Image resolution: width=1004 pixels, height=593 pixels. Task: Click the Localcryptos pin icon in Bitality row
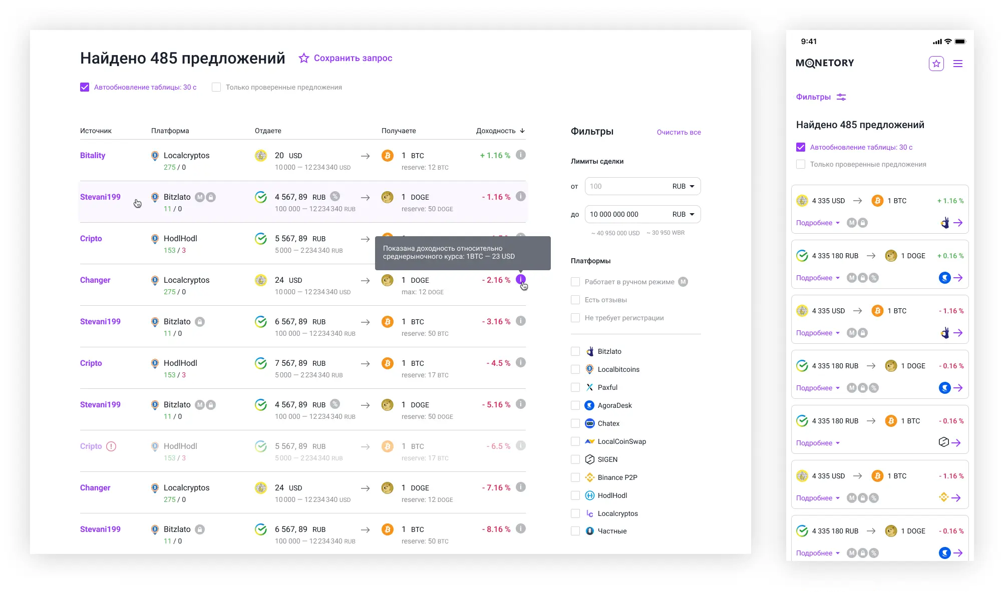(155, 156)
